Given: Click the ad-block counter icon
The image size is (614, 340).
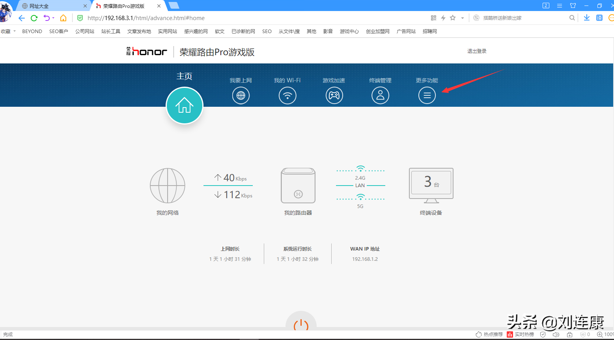Looking at the screenshot, I should click(x=585, y=334).
